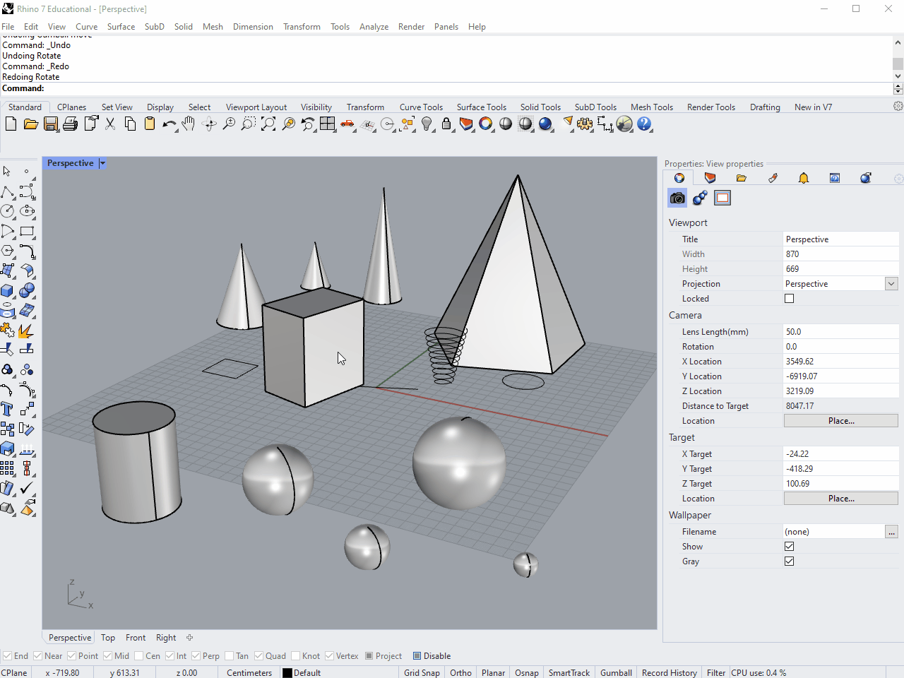904x678 pixels.
Task: Save the model with the floppy icon
Action: 51,124
